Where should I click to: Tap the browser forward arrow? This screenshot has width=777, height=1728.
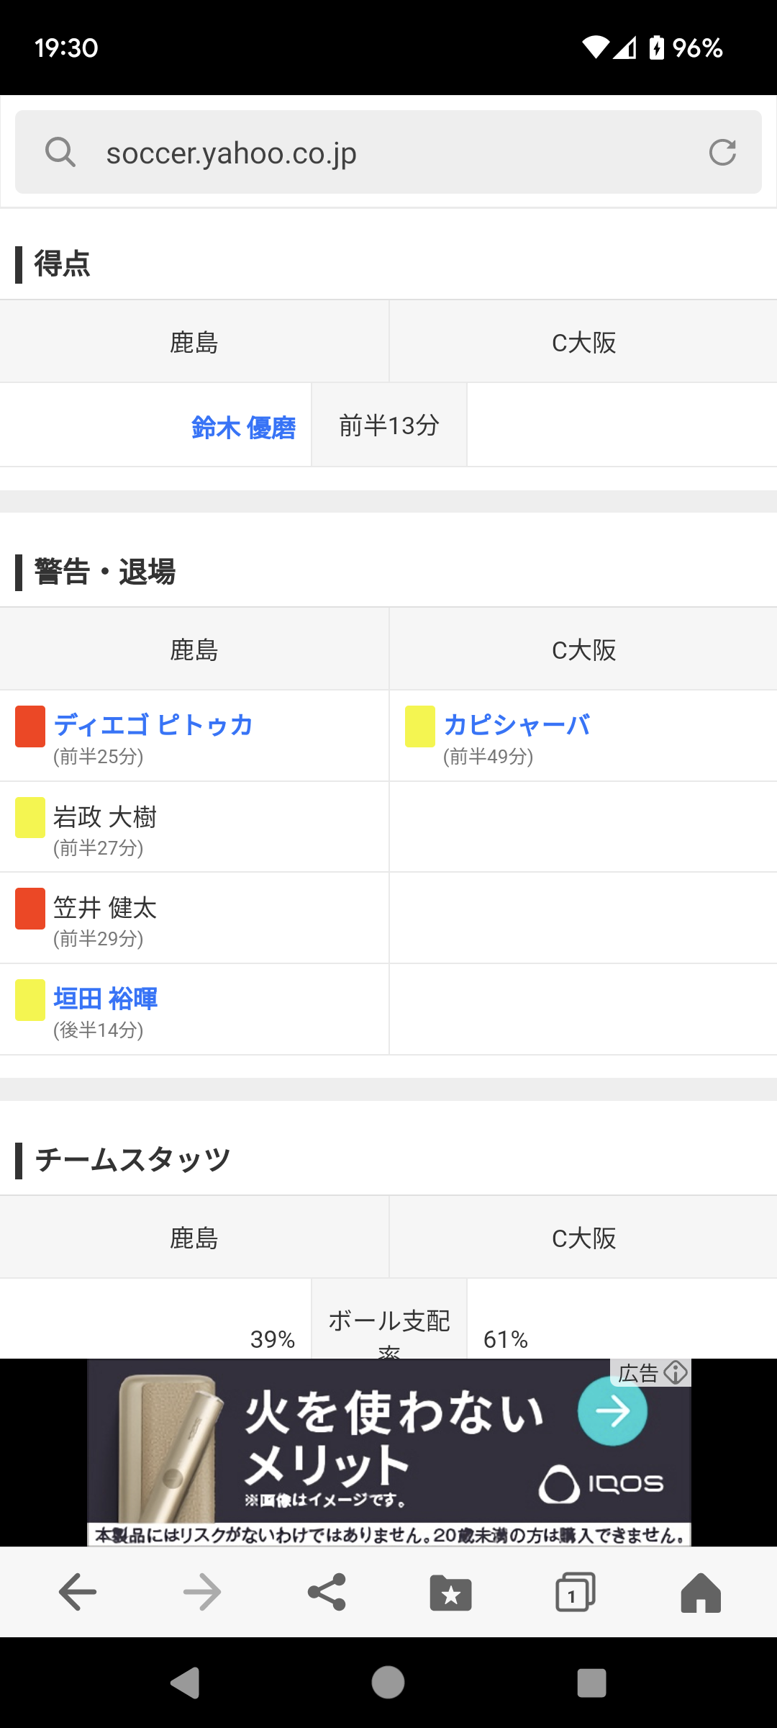[202, 1592]
